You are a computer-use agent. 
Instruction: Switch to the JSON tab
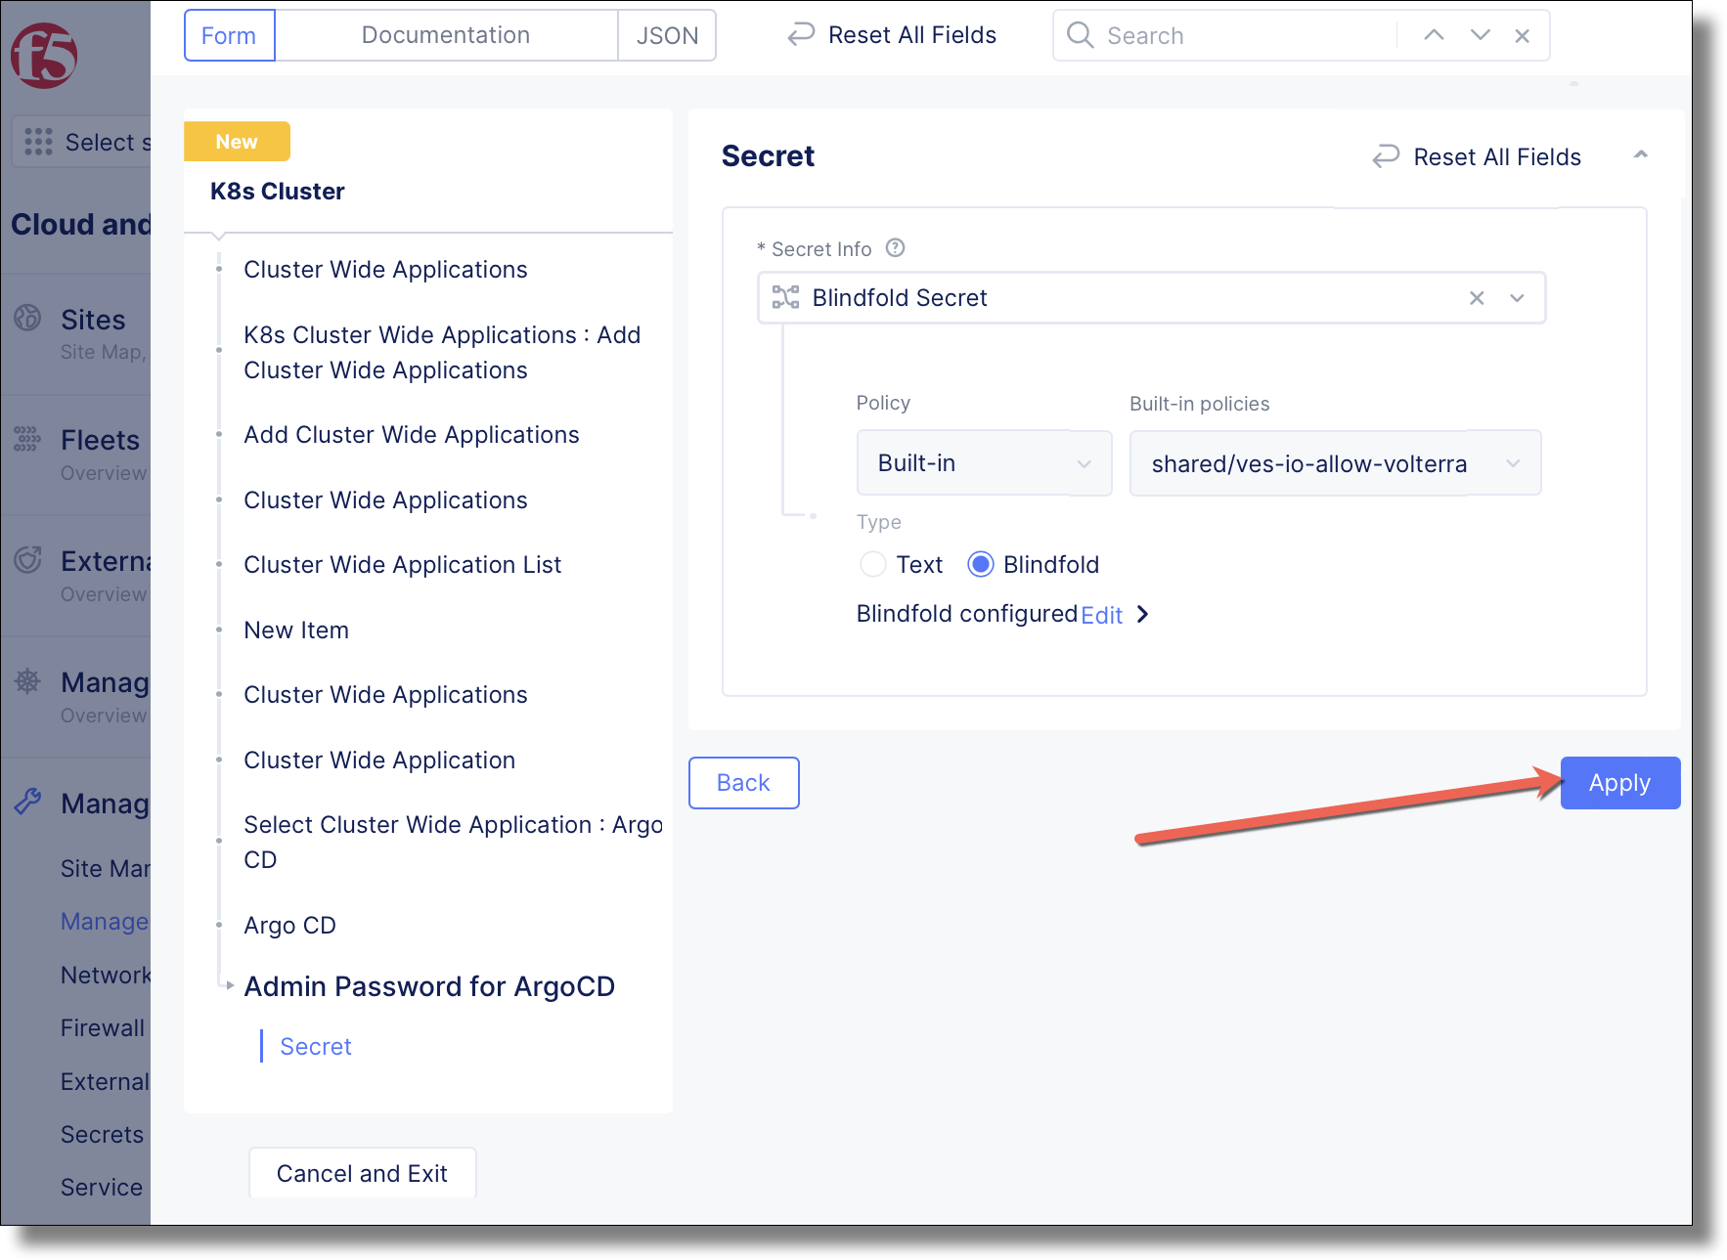point(667,35)
